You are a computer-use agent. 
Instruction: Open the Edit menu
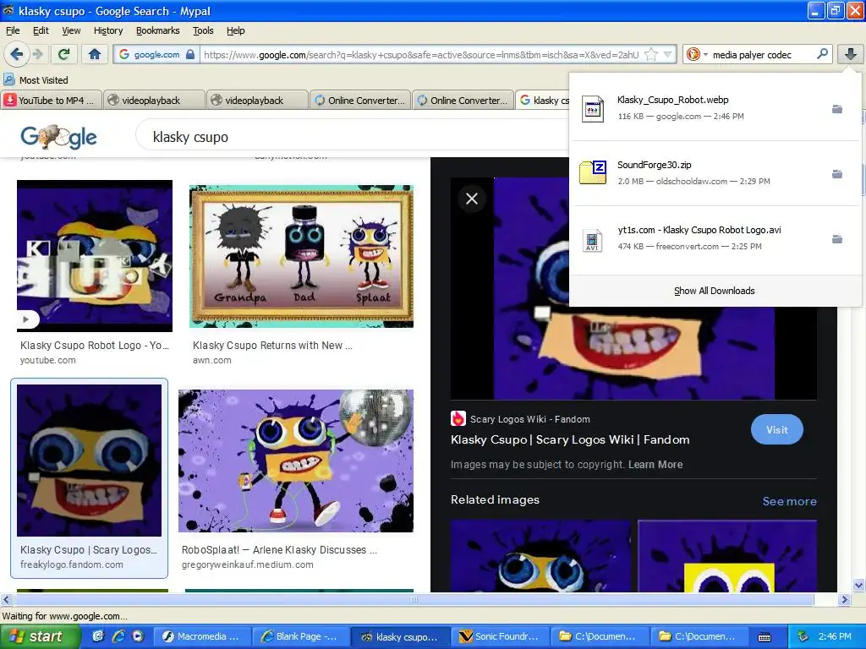(41, 30)
